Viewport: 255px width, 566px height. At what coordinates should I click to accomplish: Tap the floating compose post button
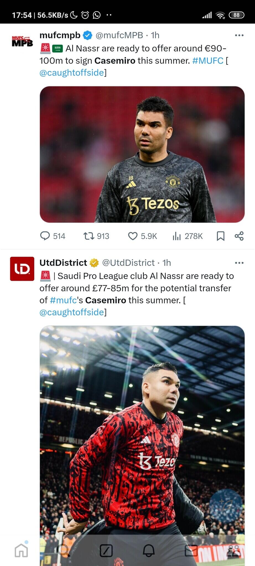pyautogui.click(x=226, y=506)
